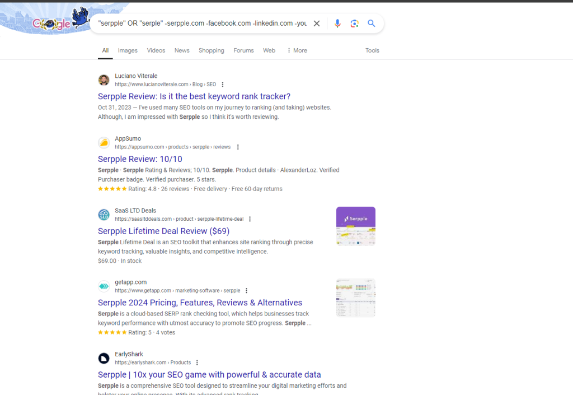Viewport: 573px width, 395px height.
Task: Expand the More search filters menu
Action: pos(297,50)
